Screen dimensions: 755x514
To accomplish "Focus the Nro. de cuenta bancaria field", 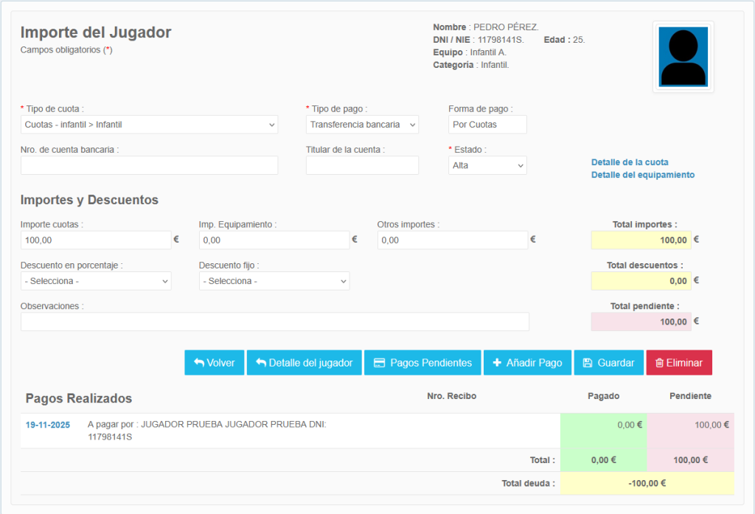I will 149,165.
